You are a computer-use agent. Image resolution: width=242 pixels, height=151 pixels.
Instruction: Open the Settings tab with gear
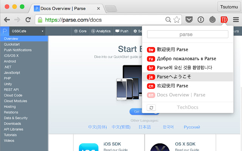coord(137,31)
